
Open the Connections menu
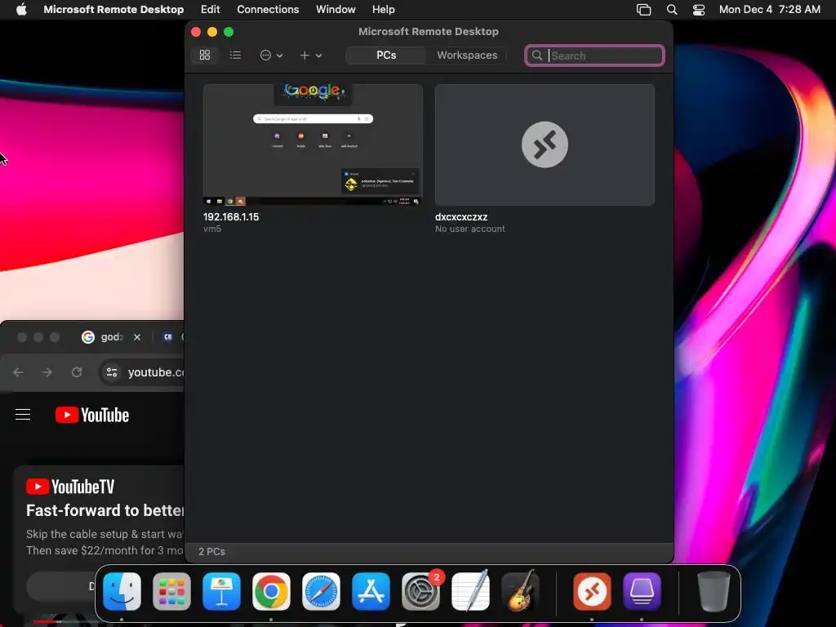268,9
